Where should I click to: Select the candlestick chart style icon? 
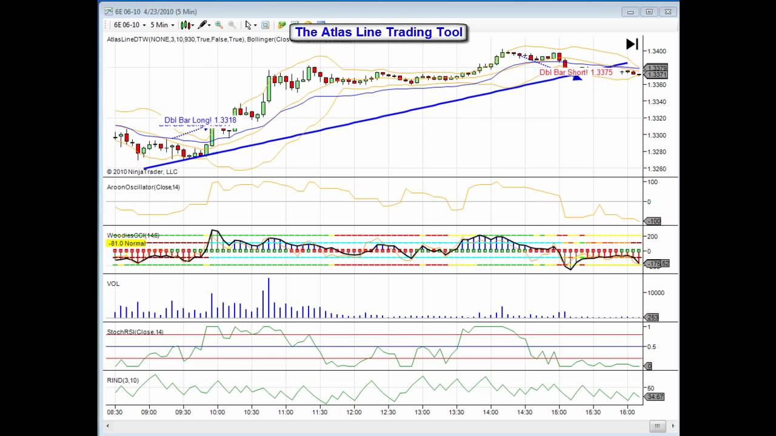186,25
